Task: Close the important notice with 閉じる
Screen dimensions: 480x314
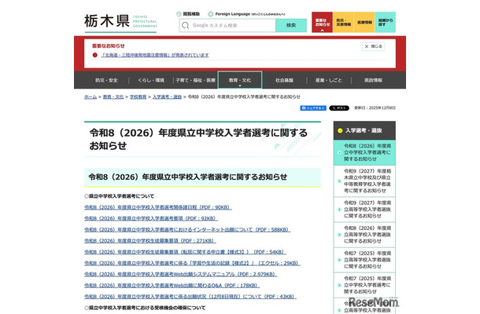Action: pos(374,46)
